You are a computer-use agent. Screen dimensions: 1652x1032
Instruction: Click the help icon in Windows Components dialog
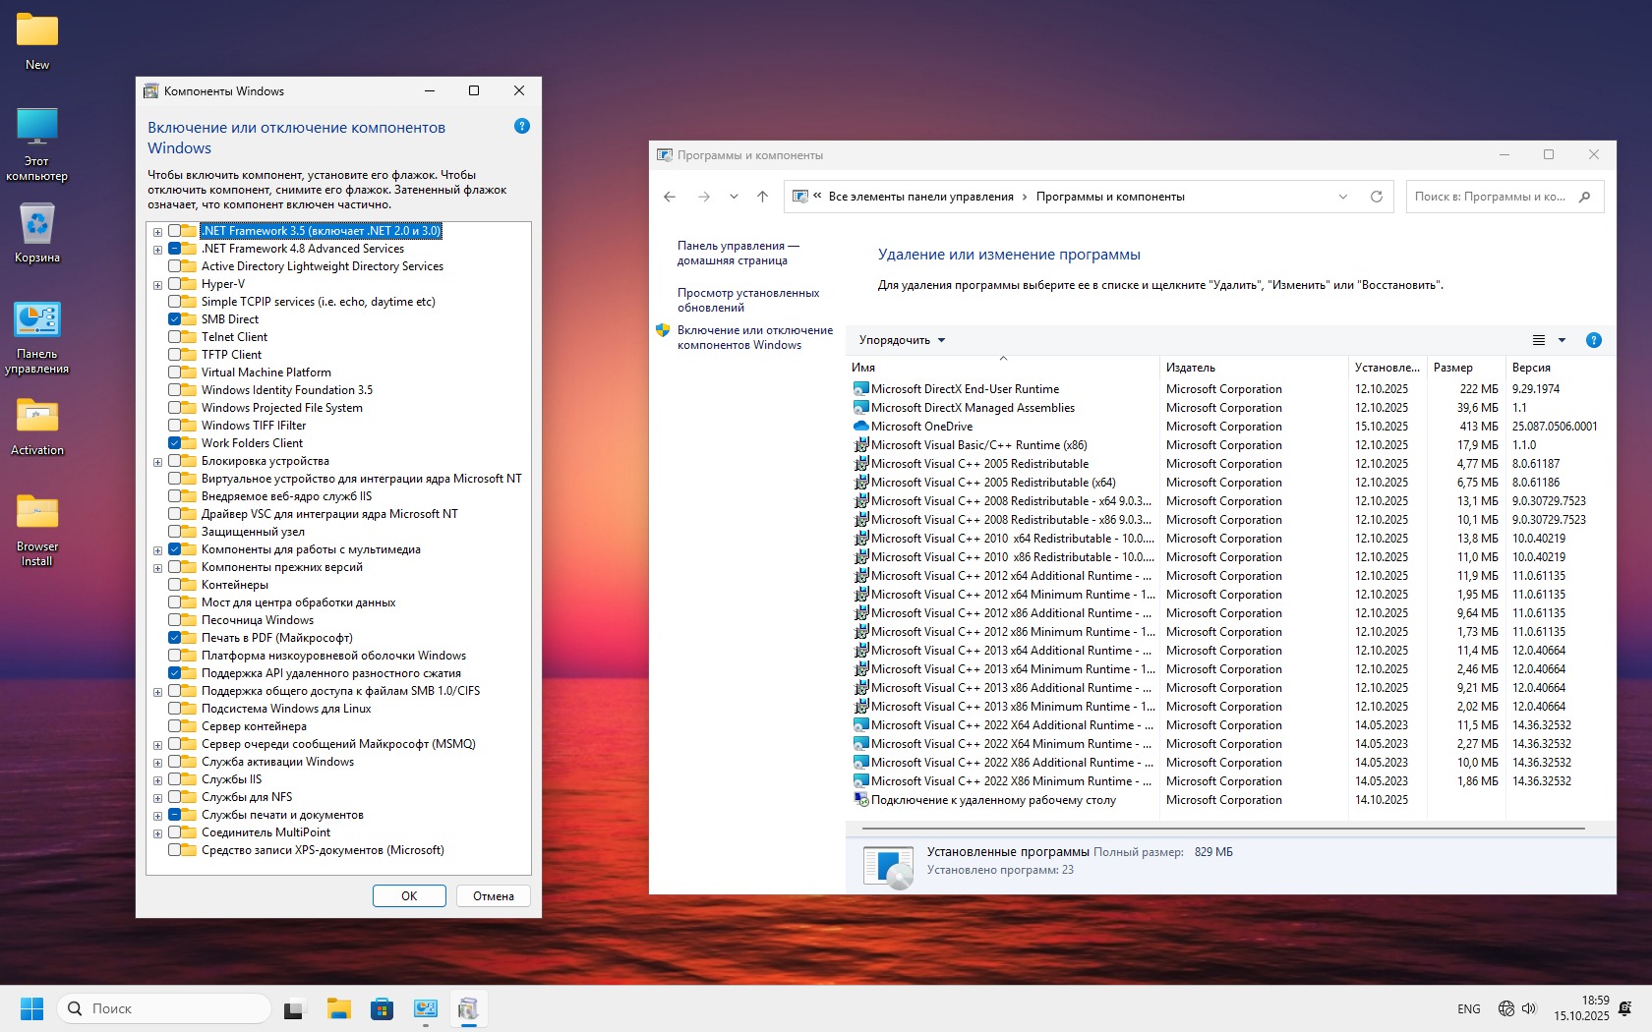[x=522, y=126]
